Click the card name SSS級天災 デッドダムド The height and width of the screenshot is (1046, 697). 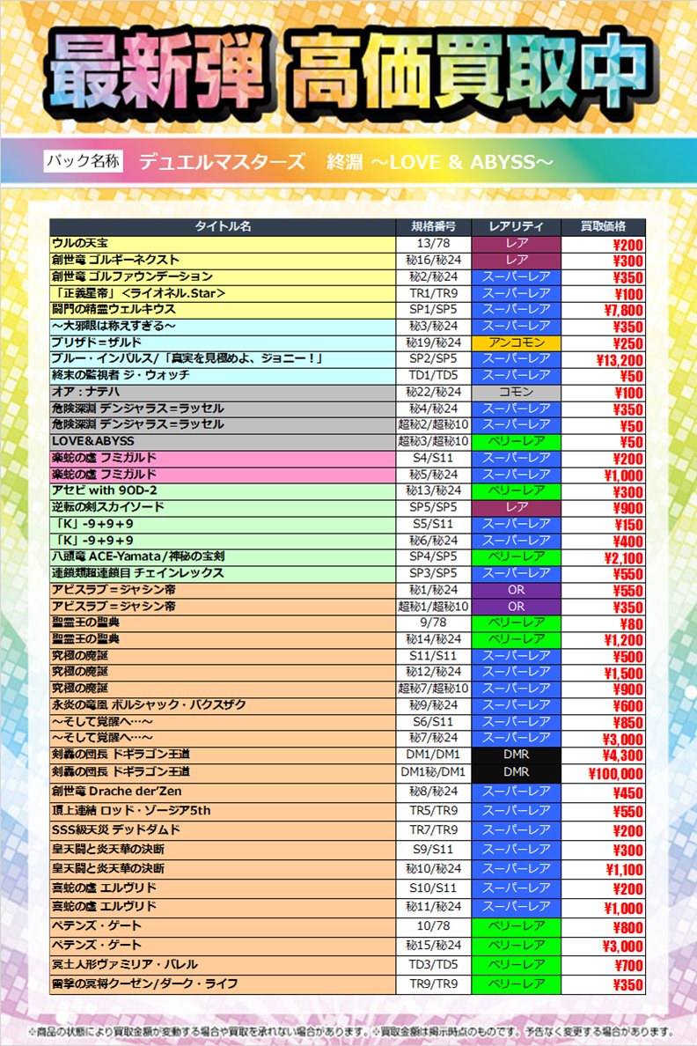116,830
